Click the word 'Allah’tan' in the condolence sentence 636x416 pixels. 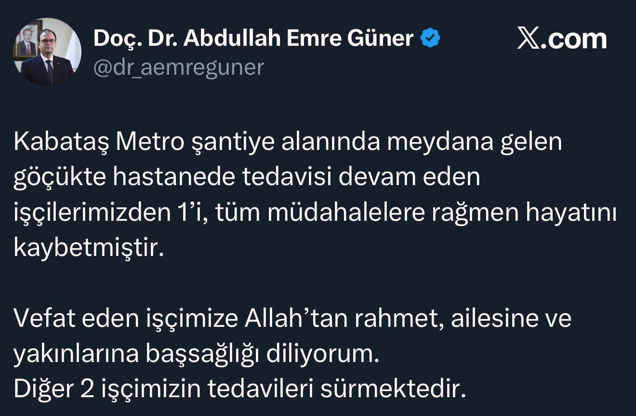pos(299,319)
